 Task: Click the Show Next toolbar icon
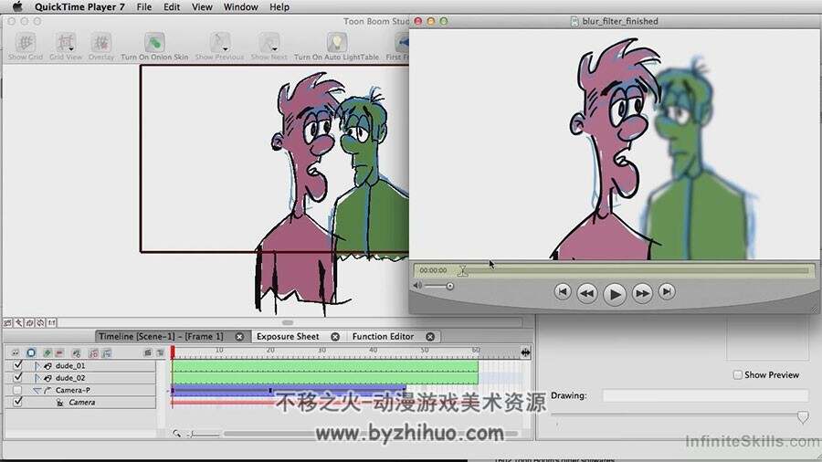[x=269, y=42]
